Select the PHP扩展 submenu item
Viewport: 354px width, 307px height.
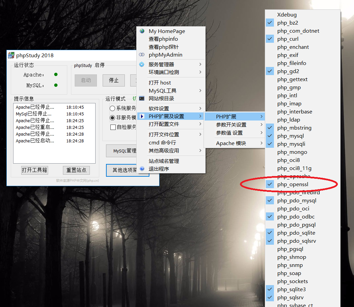pos(234,116)
